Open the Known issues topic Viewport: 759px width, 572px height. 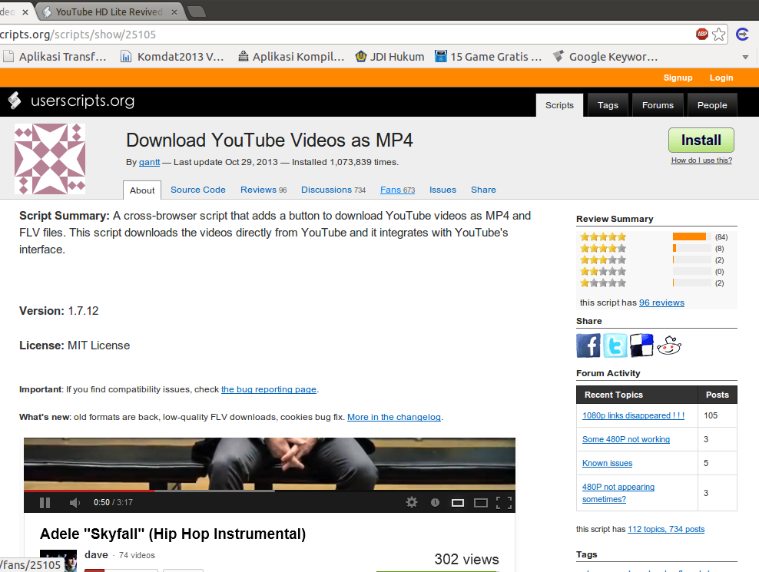[607, 463]
